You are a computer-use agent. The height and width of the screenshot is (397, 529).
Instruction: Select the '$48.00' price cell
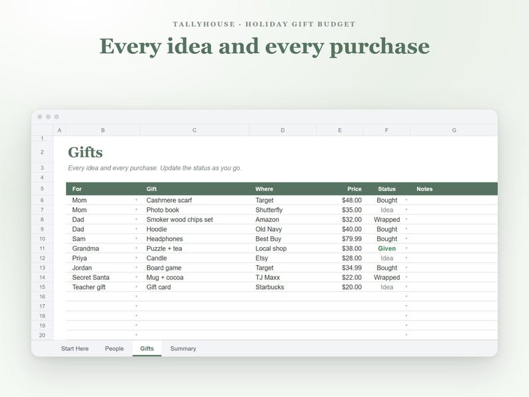[x=340, y=200]
